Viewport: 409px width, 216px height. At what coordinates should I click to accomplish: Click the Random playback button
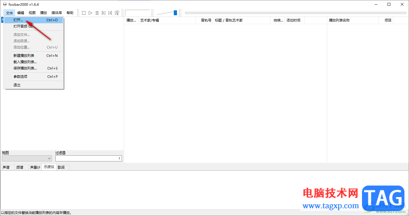tap(117, 13)
